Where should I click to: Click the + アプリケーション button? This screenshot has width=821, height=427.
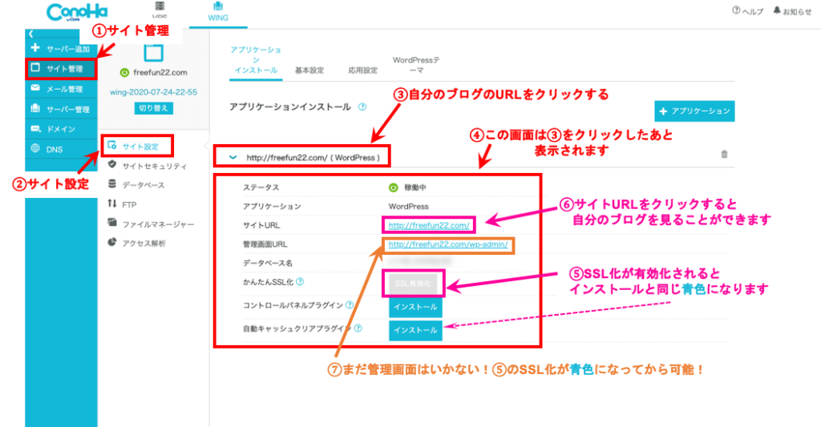[694, 111]
